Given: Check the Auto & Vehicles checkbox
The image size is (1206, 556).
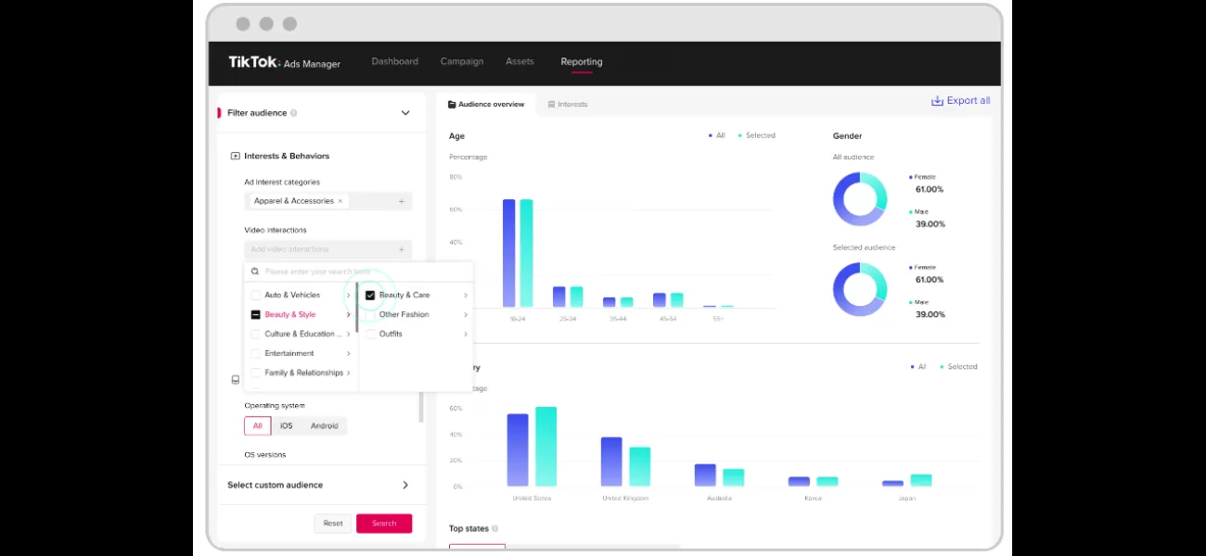Looking at the screenshot, I should click(256, 296).
